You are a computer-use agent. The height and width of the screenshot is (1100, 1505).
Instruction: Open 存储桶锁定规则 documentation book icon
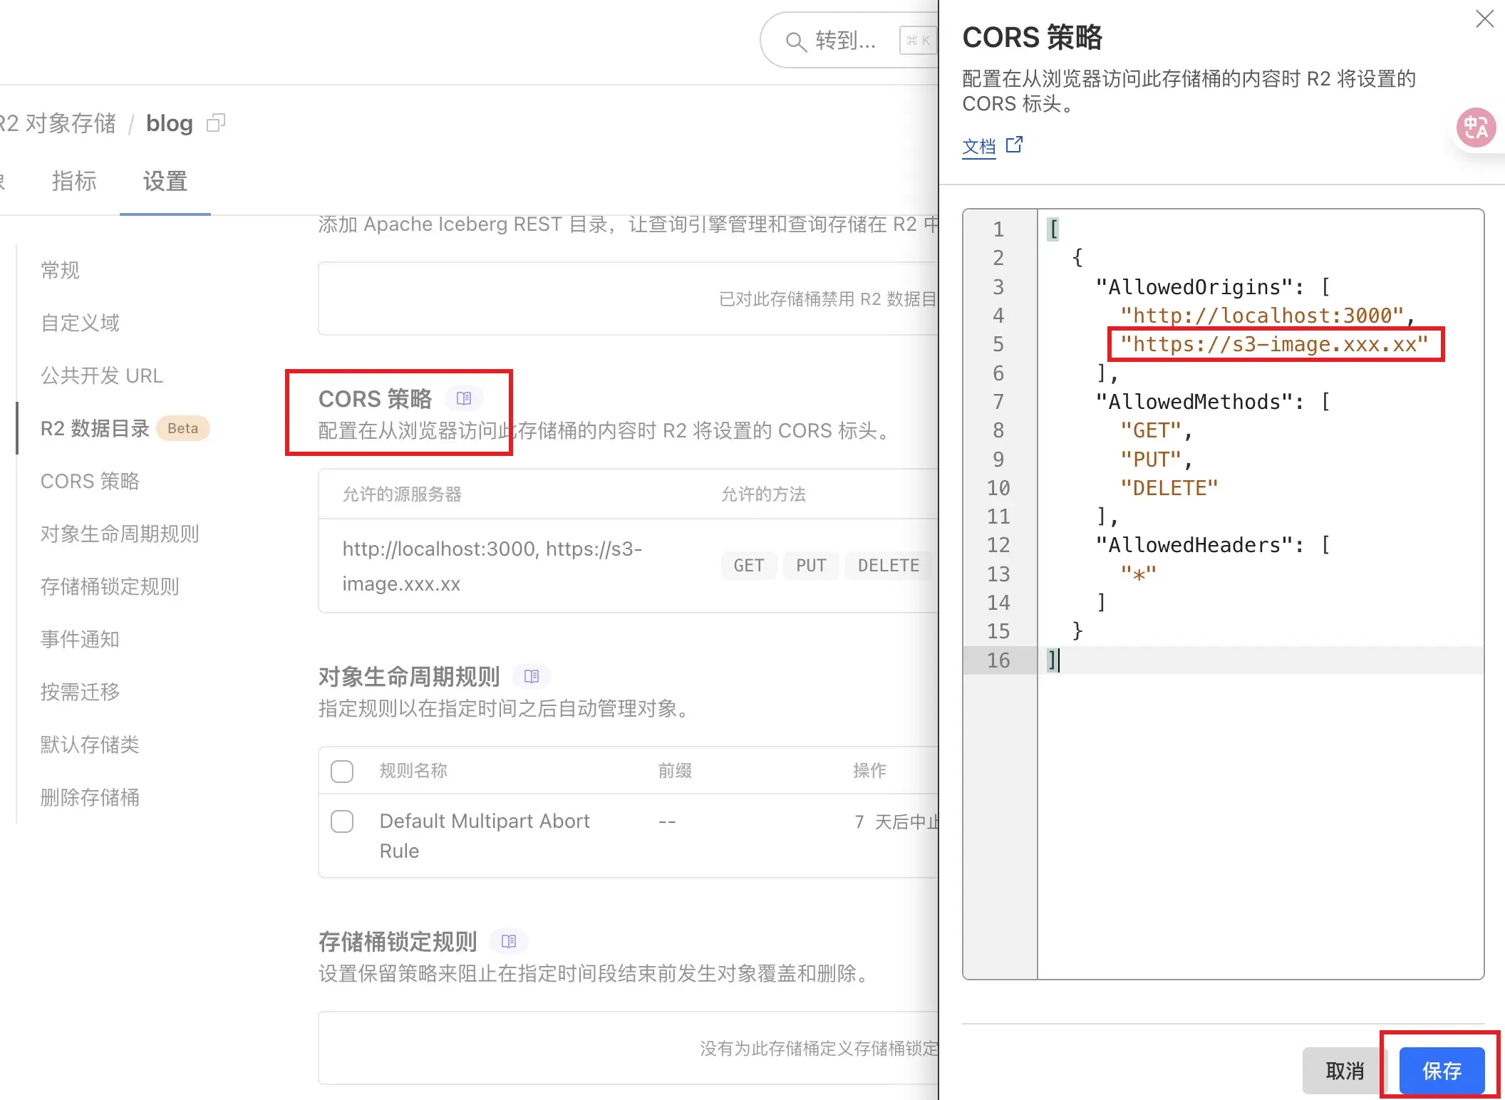pos(509,941)
